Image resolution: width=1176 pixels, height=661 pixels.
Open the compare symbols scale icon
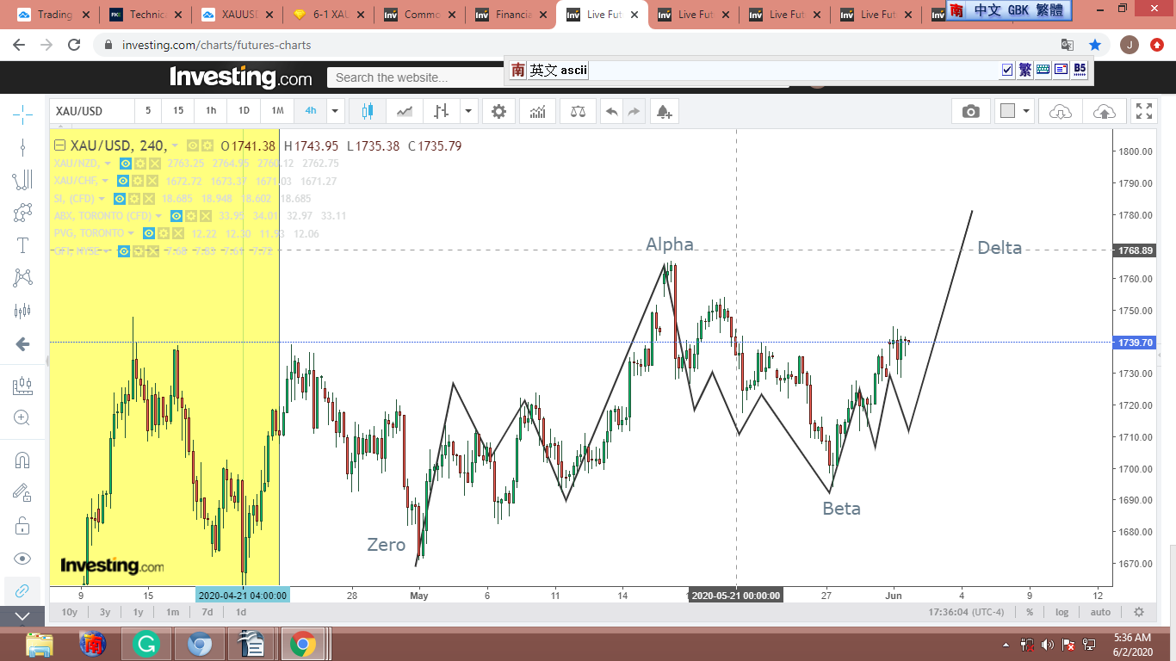coord(577,111)
